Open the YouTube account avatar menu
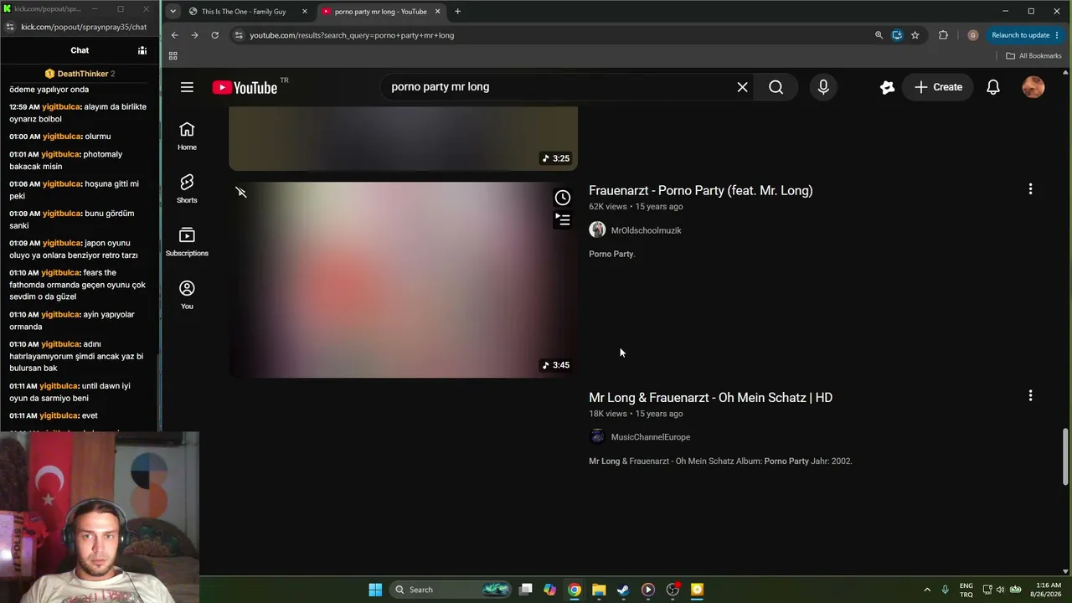Viewport: 1072px width, 603px height. pyautogui.click(x=1033, y=87)
